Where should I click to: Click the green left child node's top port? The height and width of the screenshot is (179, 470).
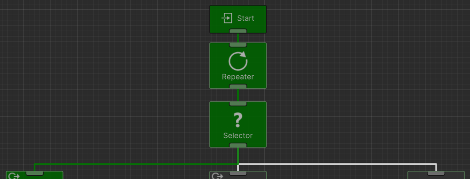(35, 173)
